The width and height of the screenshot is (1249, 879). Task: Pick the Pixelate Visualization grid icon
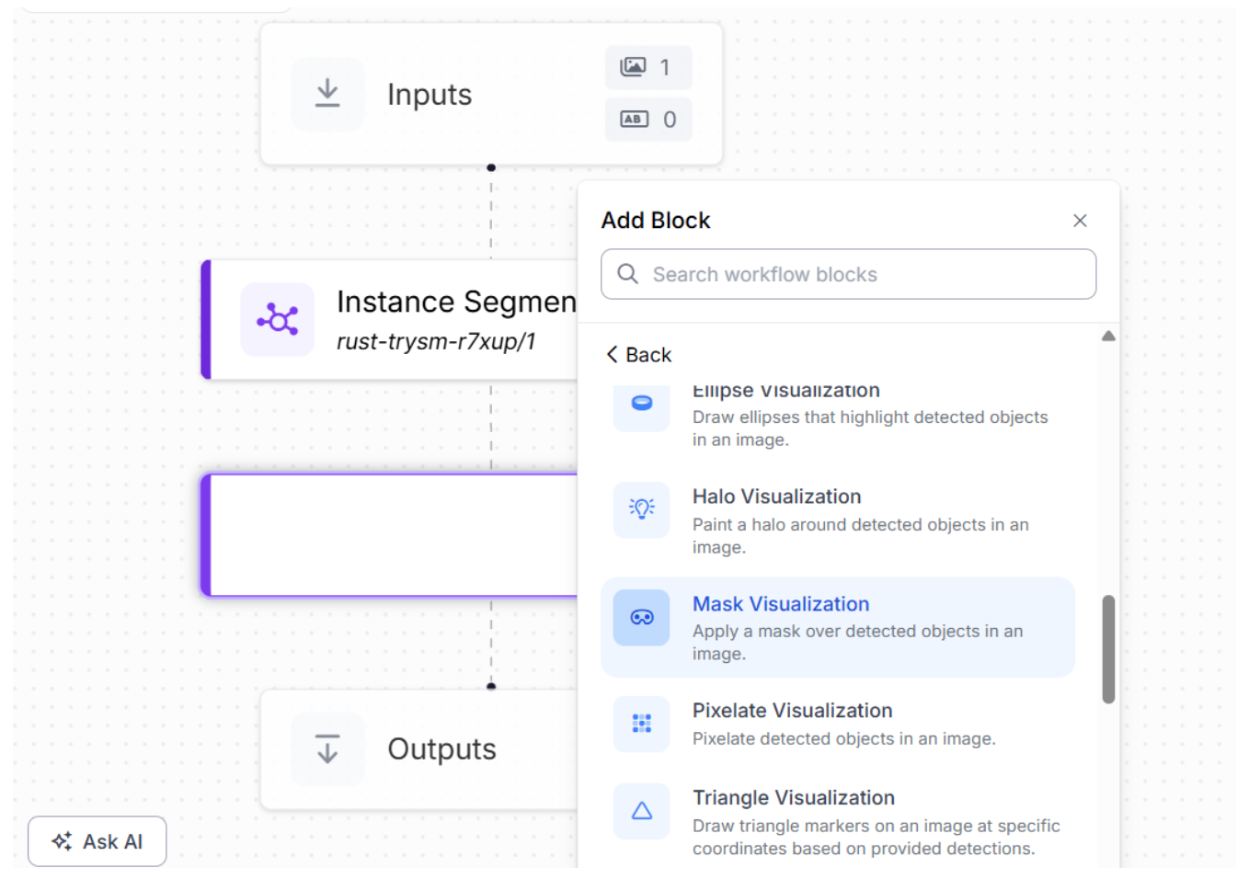[641, 724]
